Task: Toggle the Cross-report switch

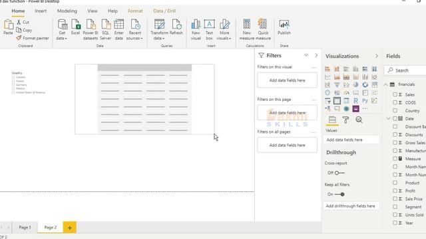Action: pyautogui.click(x=339, y=173)
